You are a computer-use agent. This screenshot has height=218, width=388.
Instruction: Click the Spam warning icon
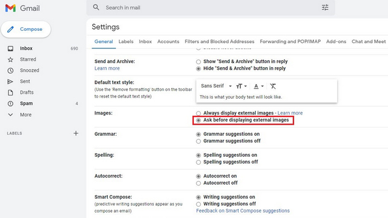[x=10, y=104]
